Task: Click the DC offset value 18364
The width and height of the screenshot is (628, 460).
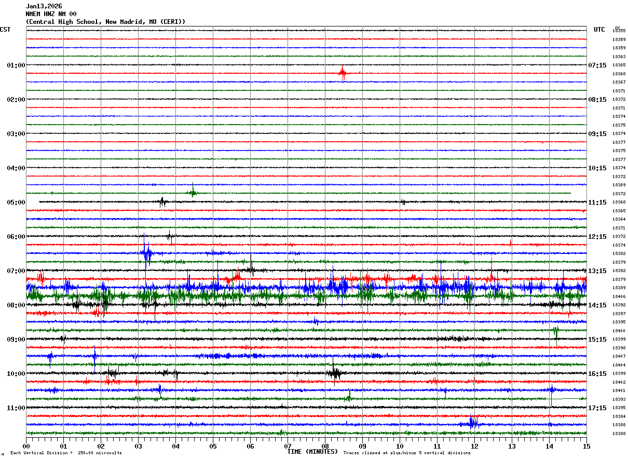Action: point(619,220)
